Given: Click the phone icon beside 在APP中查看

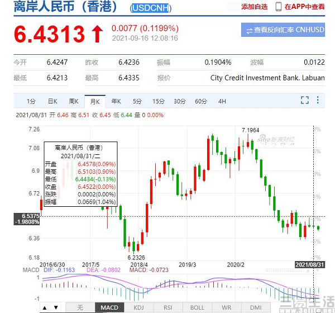Looking at the screenshot, I should (x=279, y=7).
